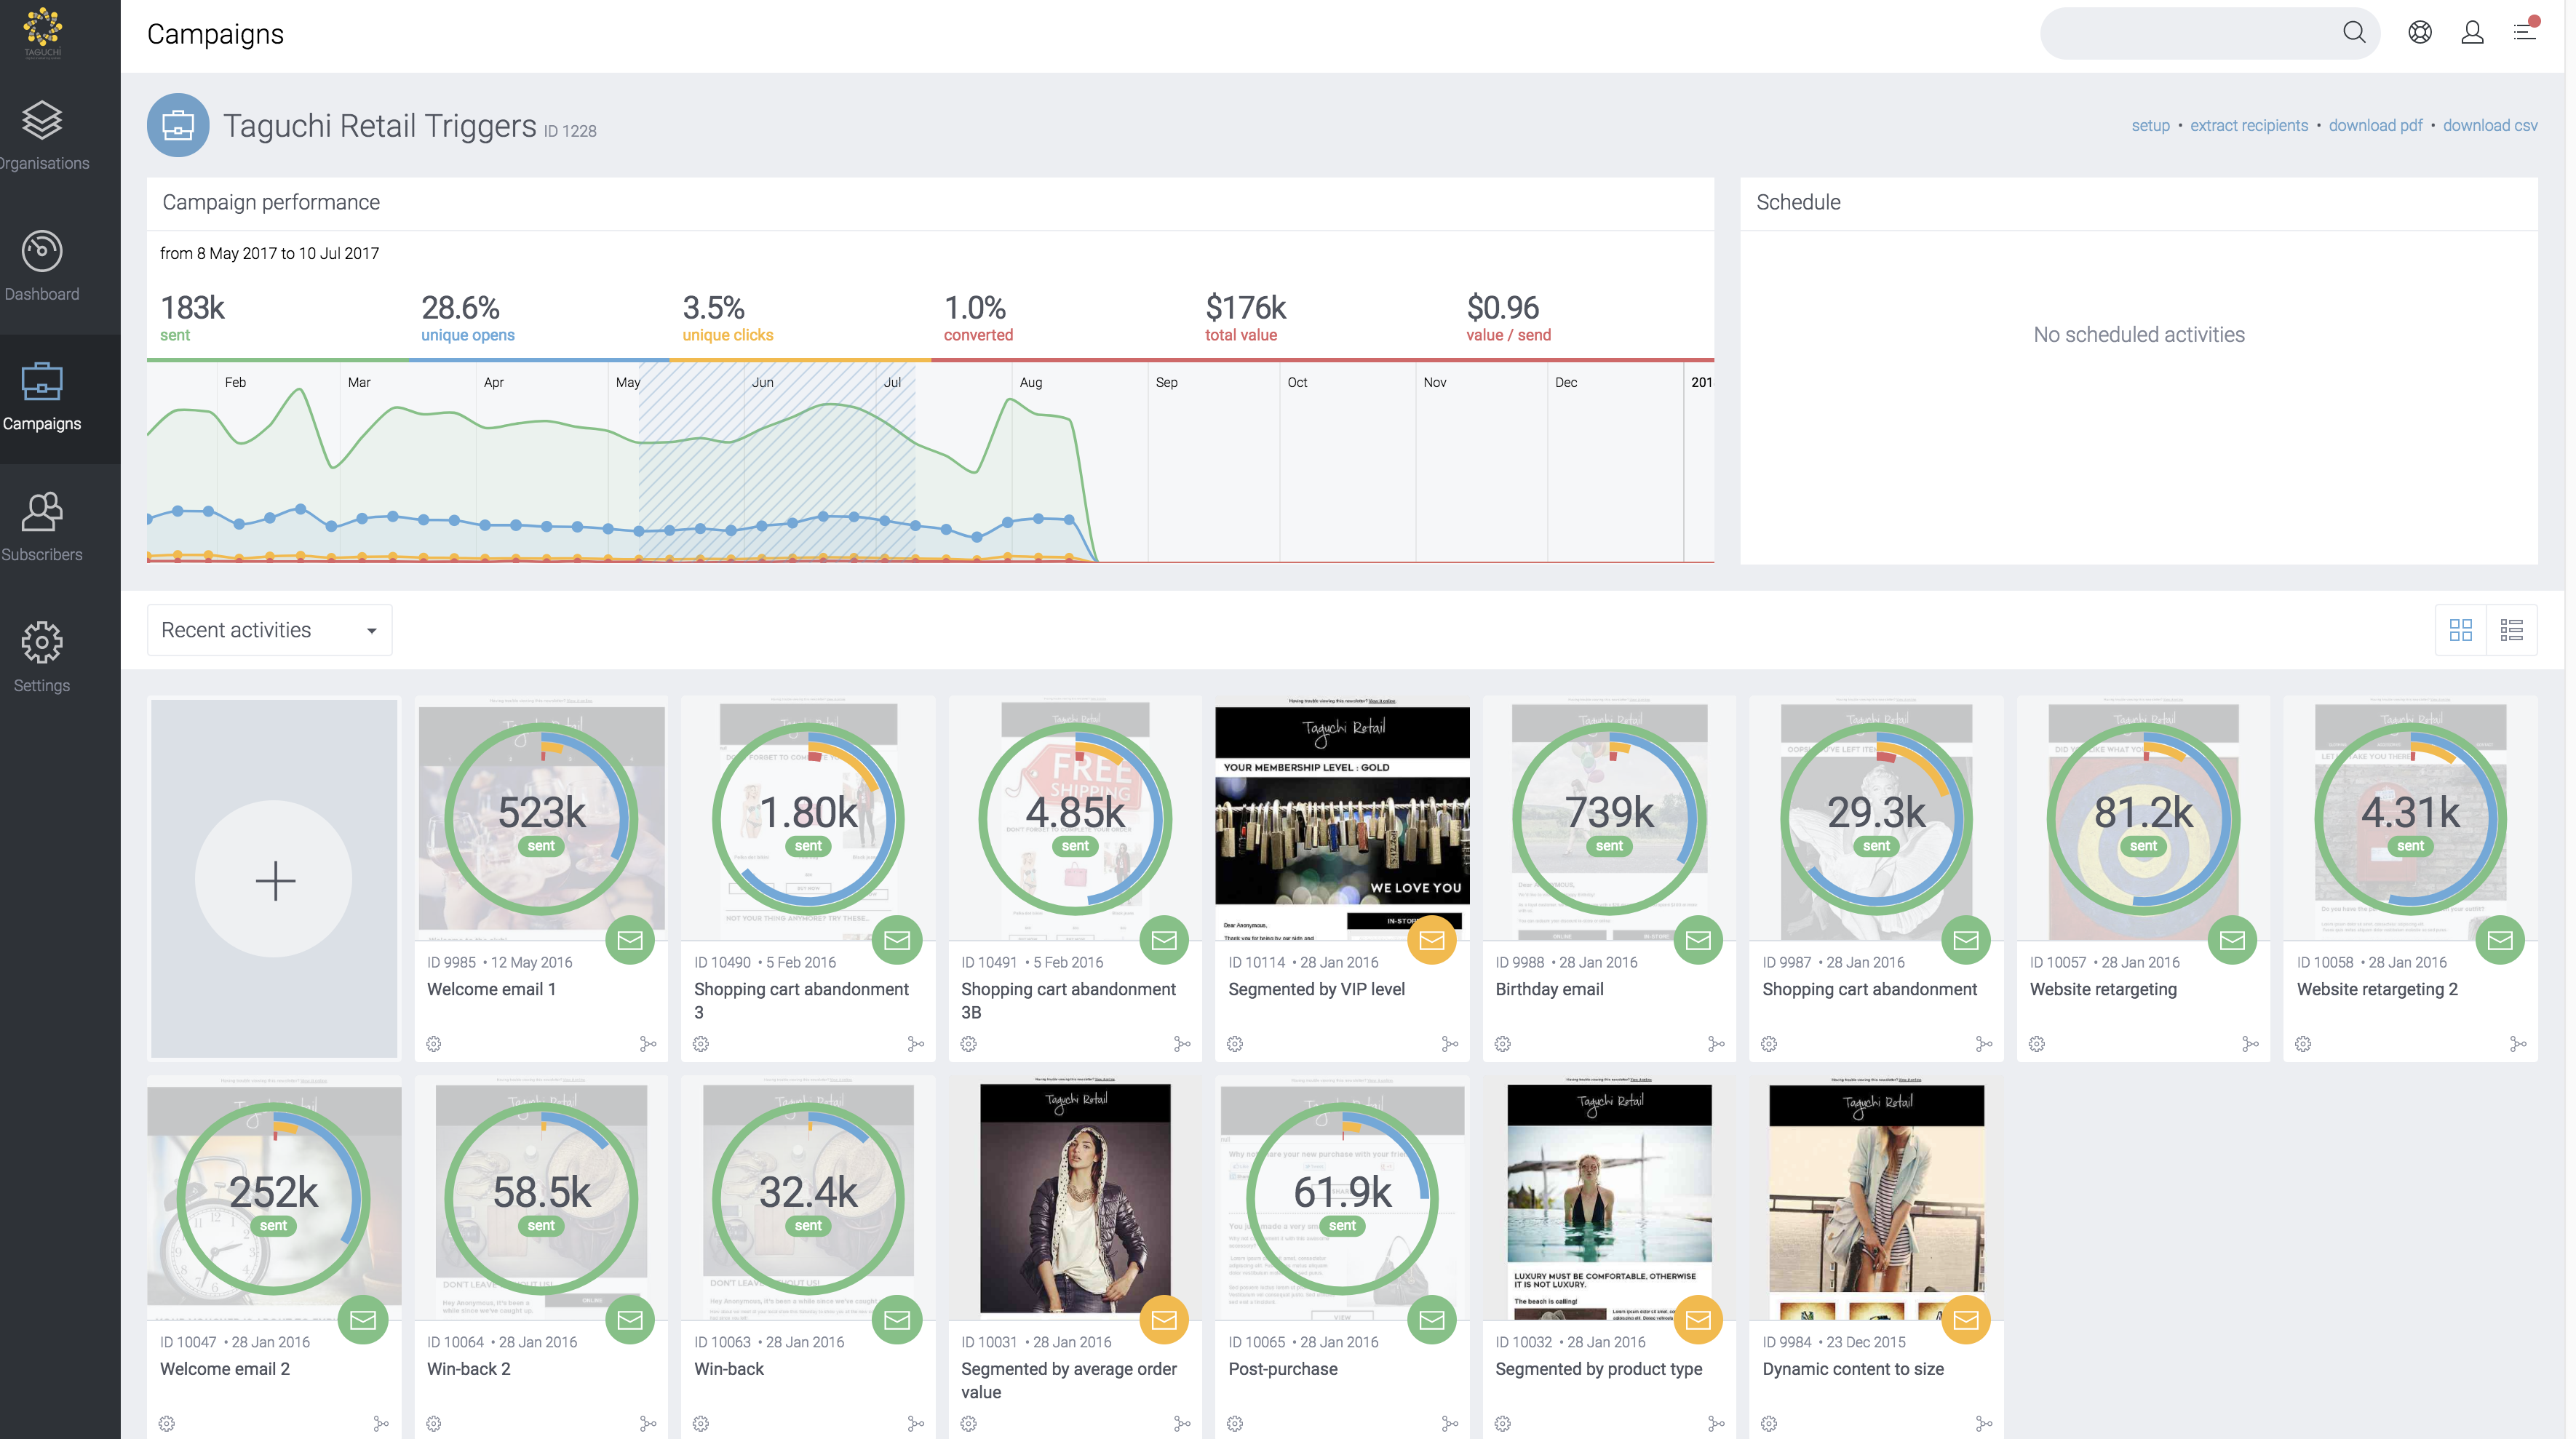Open the help lifebuoy icon
2576x1439 pixels.
coord(2419,33)
